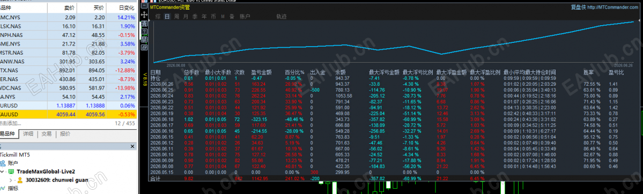This screenshot has width=643, height=194.
Task: Open the 详细 tab in Market Watch
Action: pos(28,133)
